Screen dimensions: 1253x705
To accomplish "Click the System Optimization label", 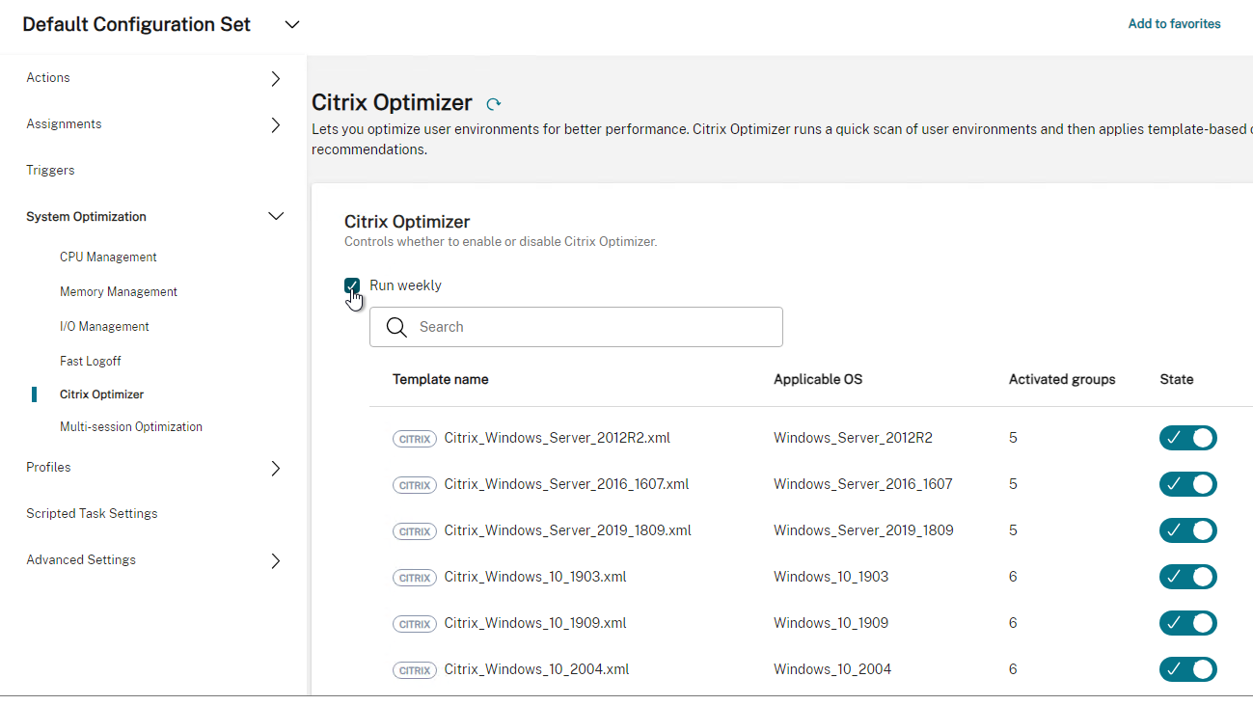I will (x=86, y=217).
